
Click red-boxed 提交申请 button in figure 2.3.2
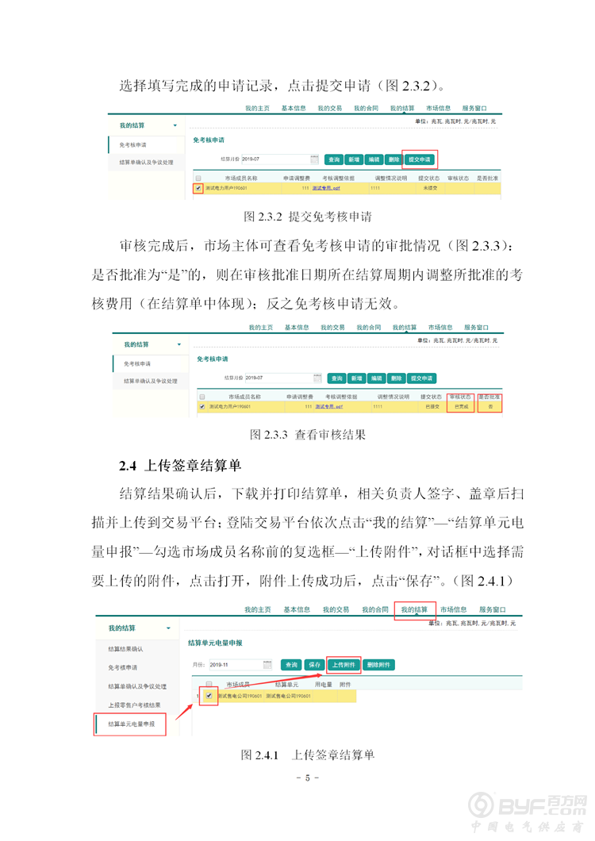click(419, 159)
